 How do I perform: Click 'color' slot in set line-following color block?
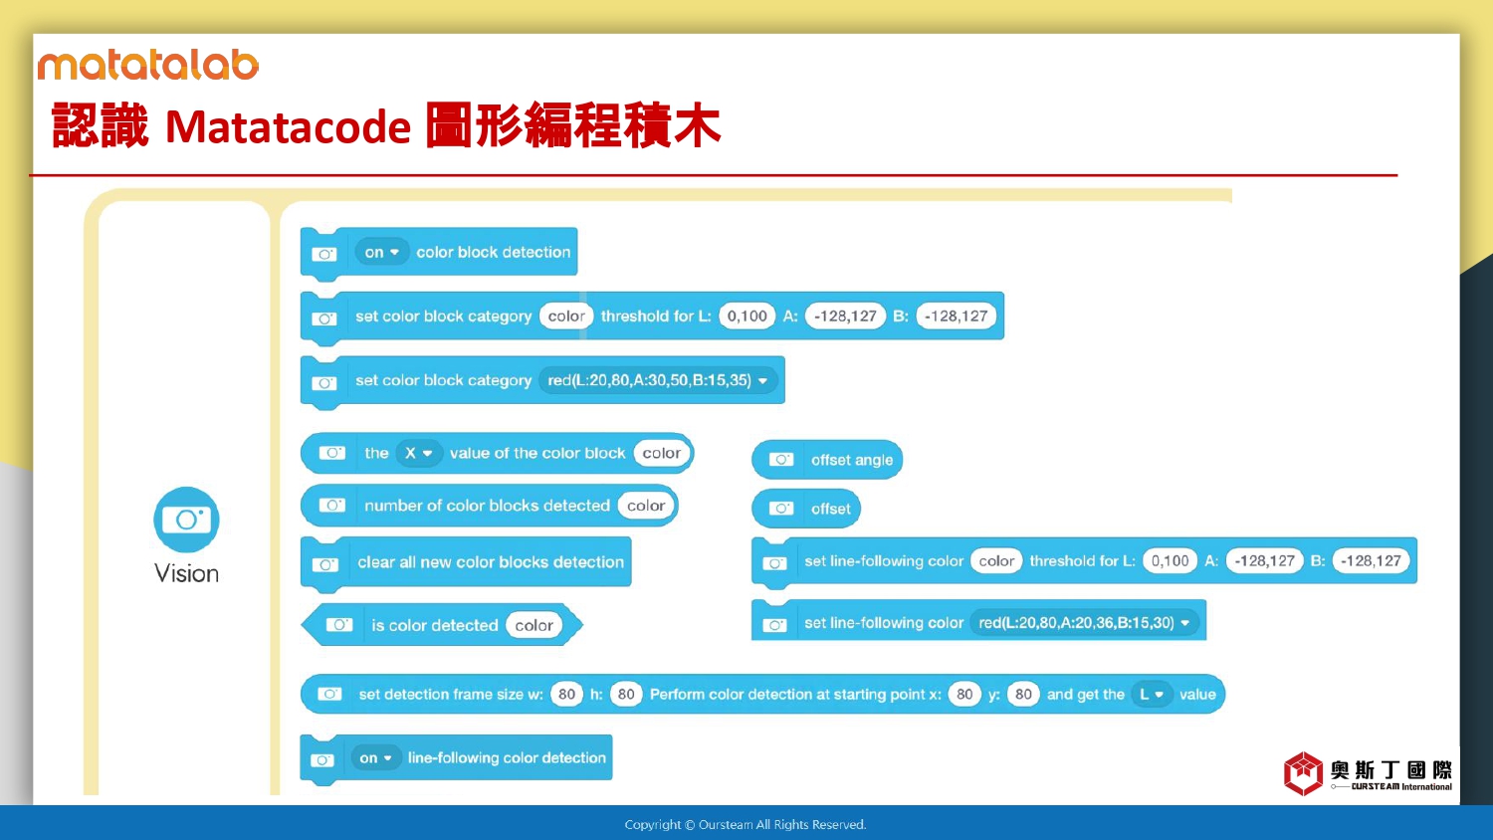(x=996, y=560)
